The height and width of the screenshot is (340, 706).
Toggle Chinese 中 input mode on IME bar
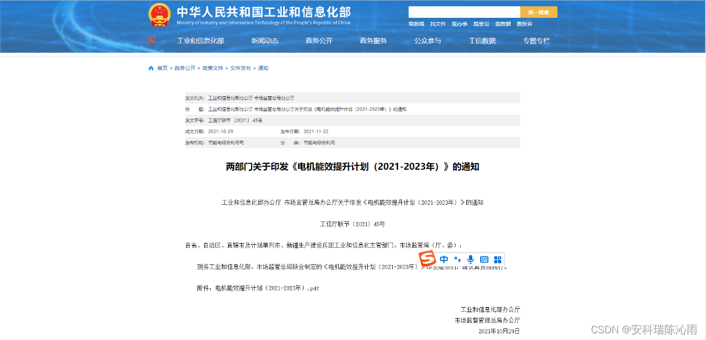pos(444,259)
